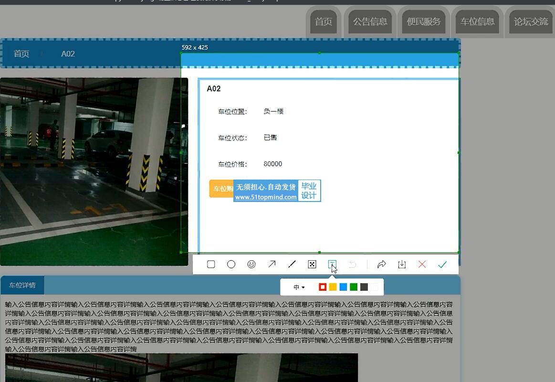Viewport: 555px width, 382px height.
Task: Click the 负一楼 location value
Action: click(x=273, y=112)
